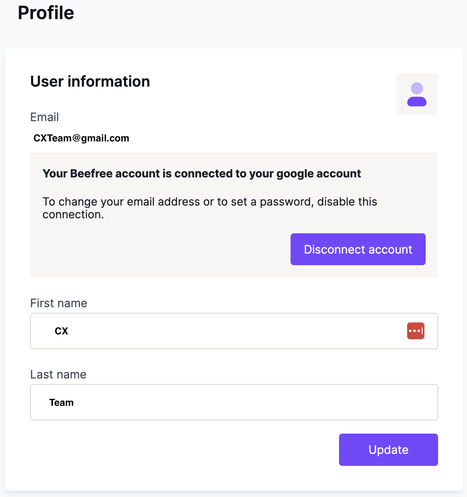Click the purple user avatar icon
Image resolution: width=467 pixels, height=497 pixels.
[417, 94]
